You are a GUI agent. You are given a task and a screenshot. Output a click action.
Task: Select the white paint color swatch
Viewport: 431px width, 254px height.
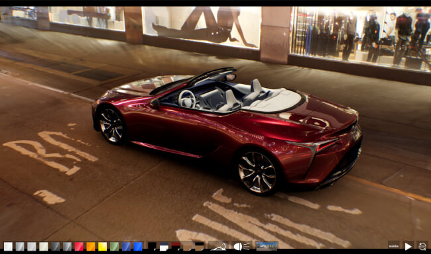coord(8,246)
